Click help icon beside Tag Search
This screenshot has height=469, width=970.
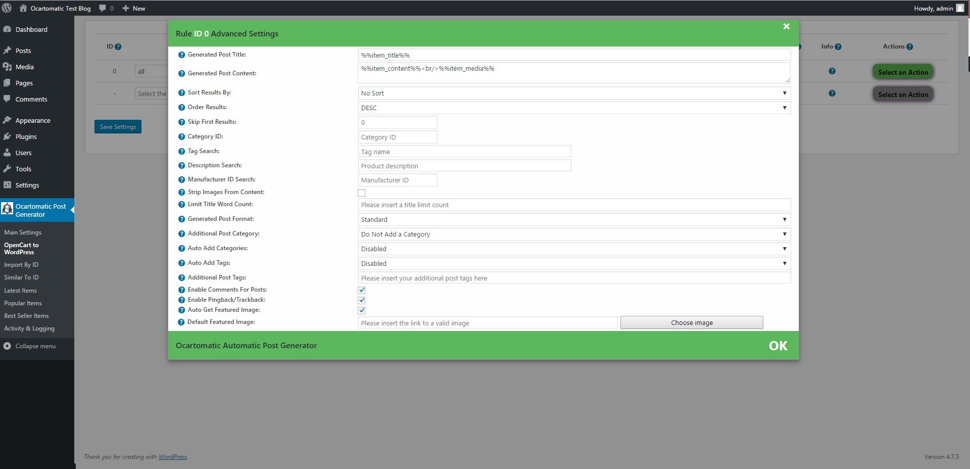point(181,152)
